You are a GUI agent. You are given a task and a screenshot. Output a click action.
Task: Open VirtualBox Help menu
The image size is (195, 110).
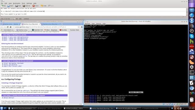click(x=104, y=24)
